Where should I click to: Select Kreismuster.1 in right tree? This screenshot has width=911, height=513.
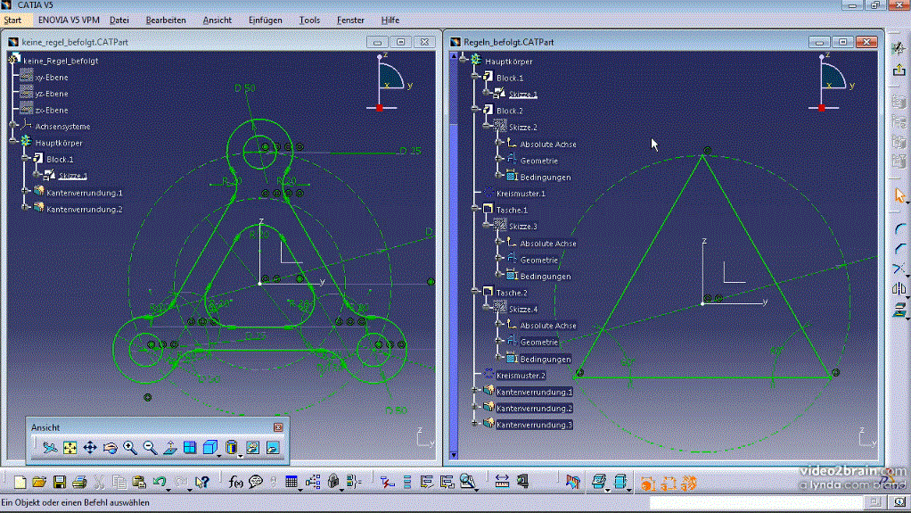(521, 194)
